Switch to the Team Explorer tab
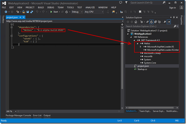Screen dimensions: 186x124 click(x=145, y=111)
